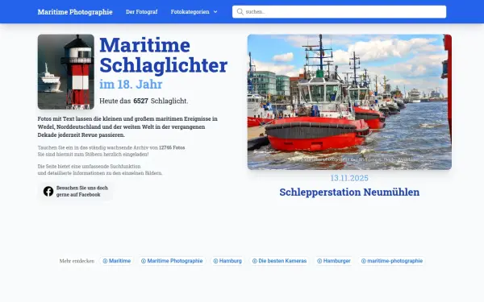Click the 'im 18. Jahr' subtitle
This screenshot has height=302, width=484.
click(x=131, y=84)
